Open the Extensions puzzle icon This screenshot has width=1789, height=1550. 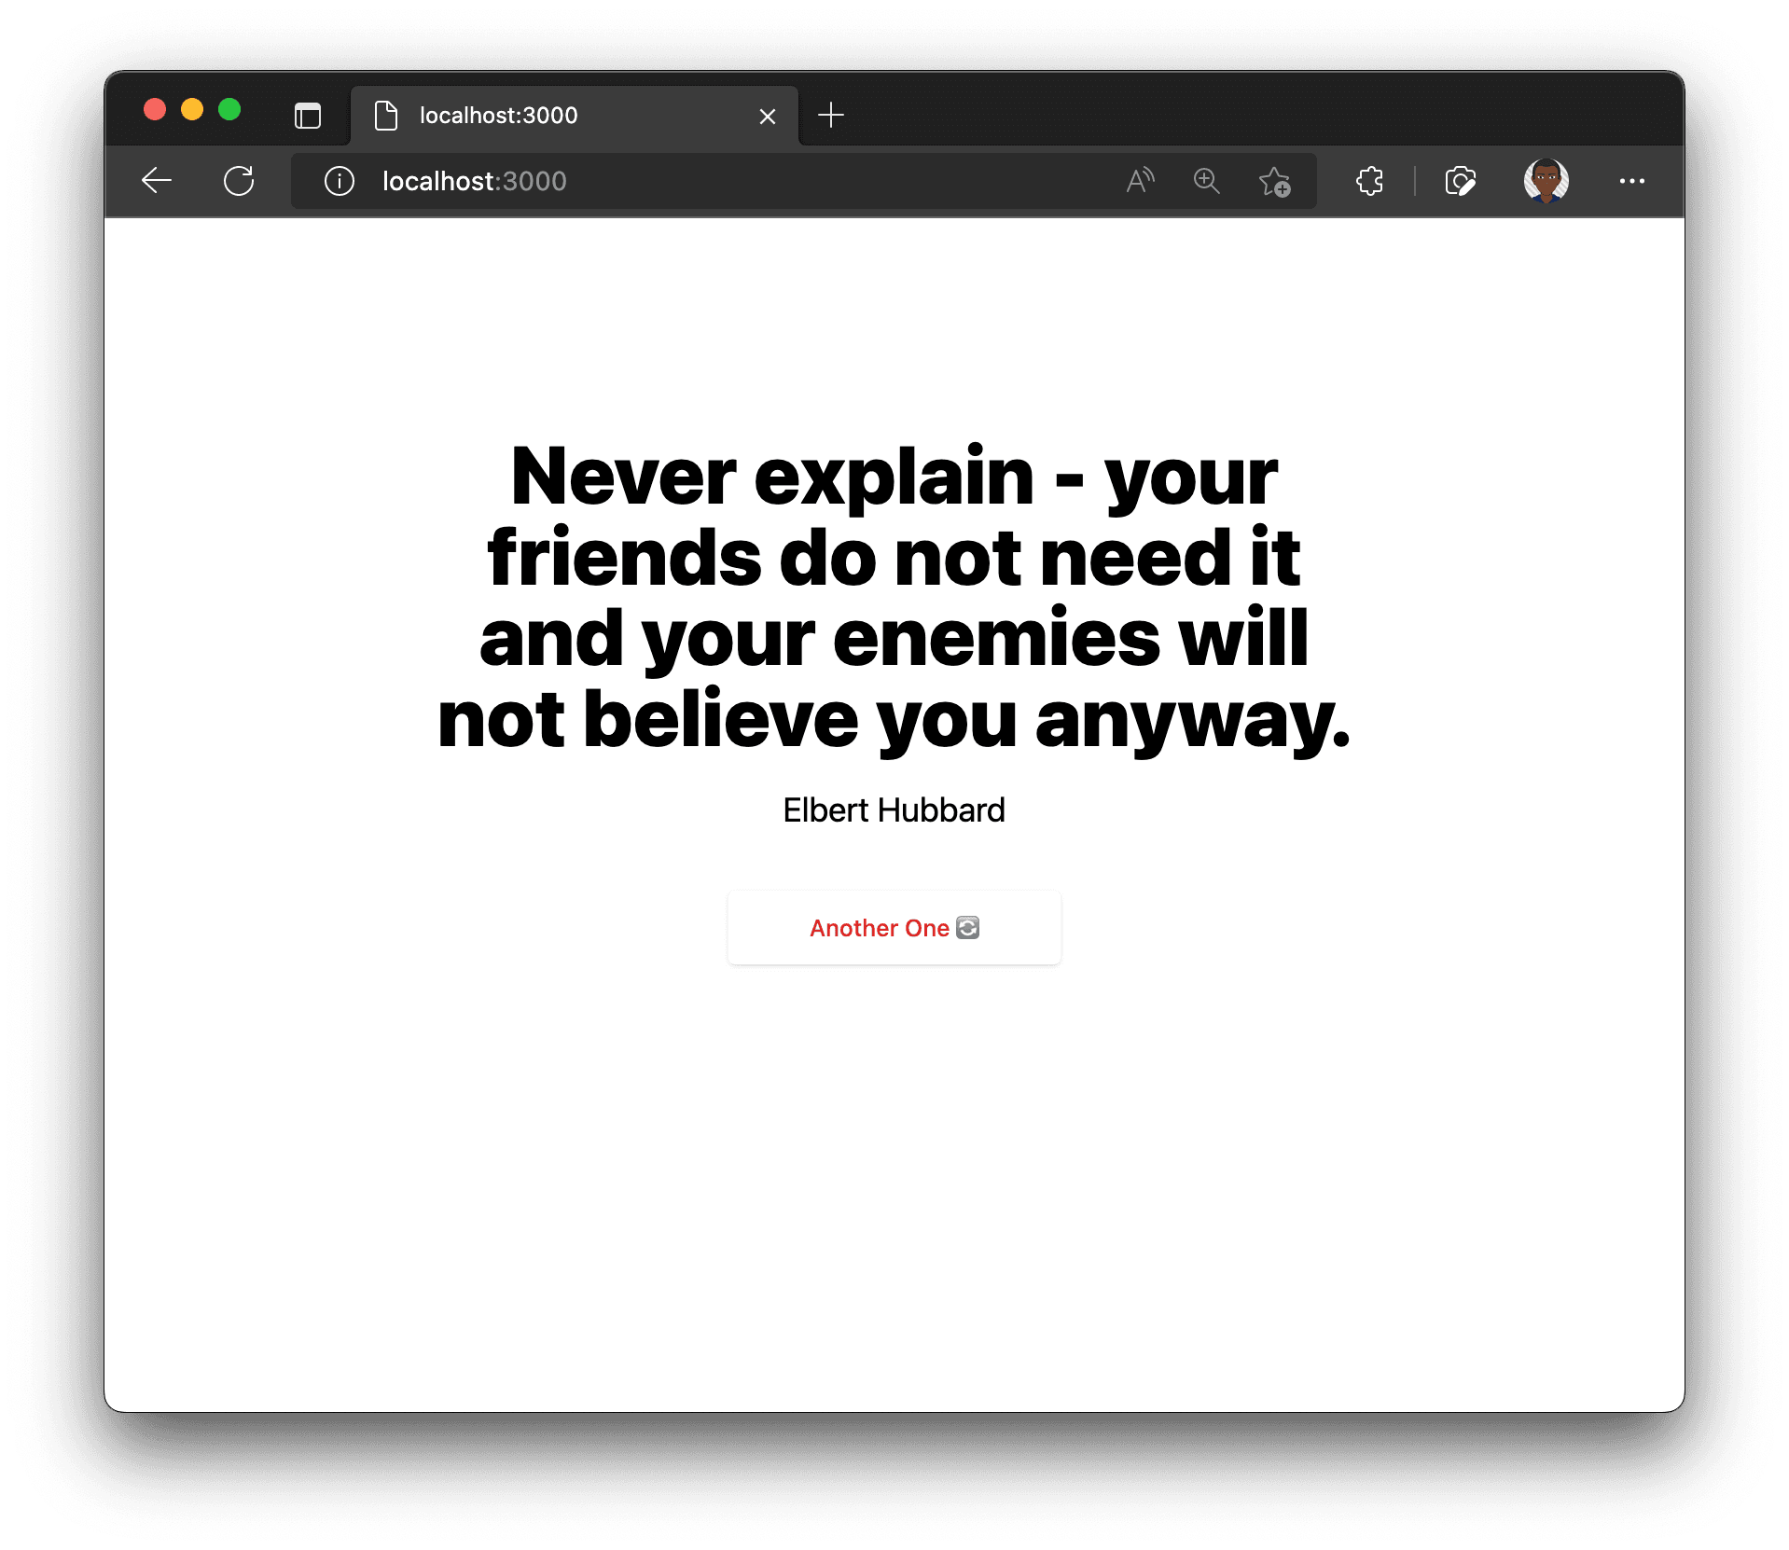[x=1369, y=181]
